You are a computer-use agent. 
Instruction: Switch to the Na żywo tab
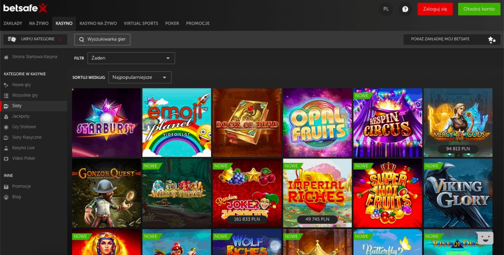[x=38, y=24]
